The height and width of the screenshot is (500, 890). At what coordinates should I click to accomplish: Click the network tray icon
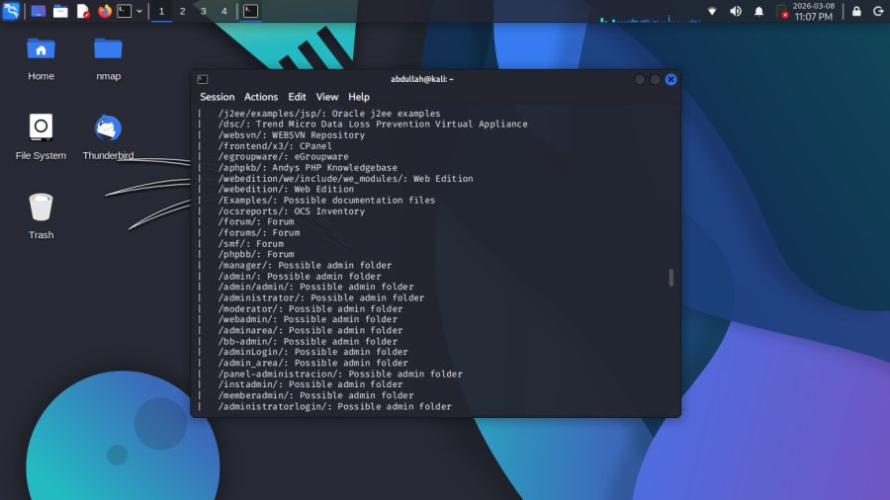point(712,11)
